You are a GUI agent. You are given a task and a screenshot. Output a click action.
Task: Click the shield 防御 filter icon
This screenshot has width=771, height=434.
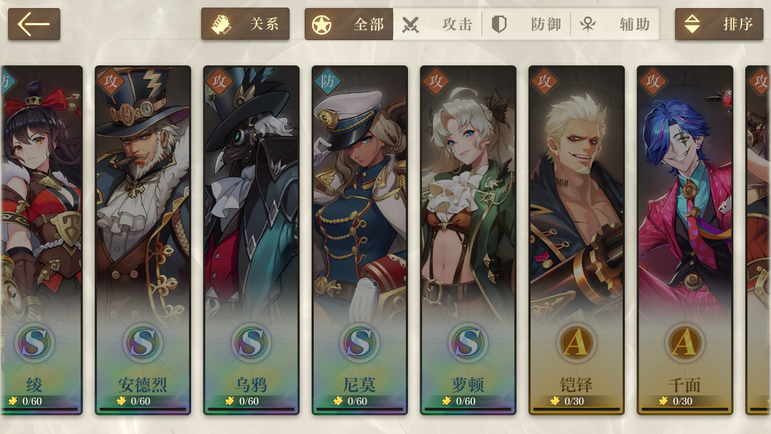[x=499, y=25]
